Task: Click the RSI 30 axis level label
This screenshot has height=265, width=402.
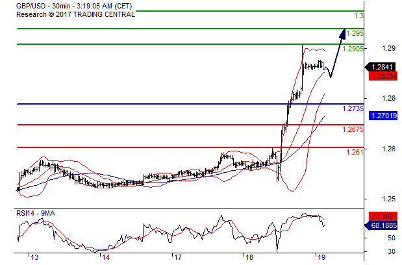Action: [392, 251]
